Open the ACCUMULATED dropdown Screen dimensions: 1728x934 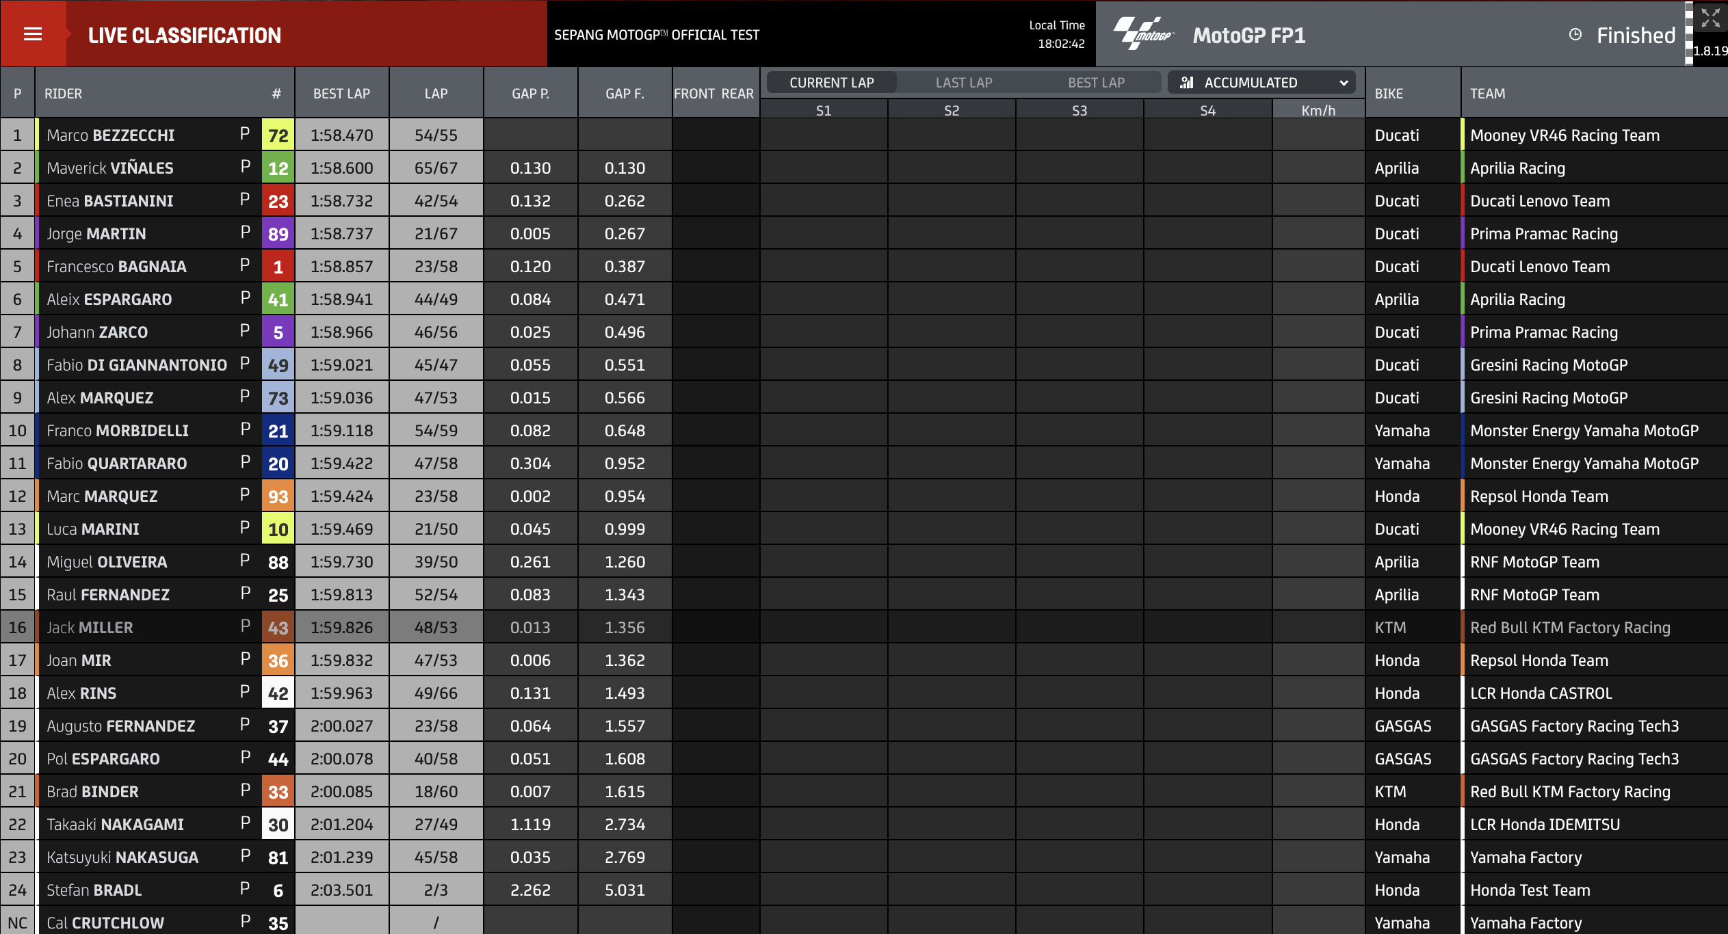coord(1261,83)
